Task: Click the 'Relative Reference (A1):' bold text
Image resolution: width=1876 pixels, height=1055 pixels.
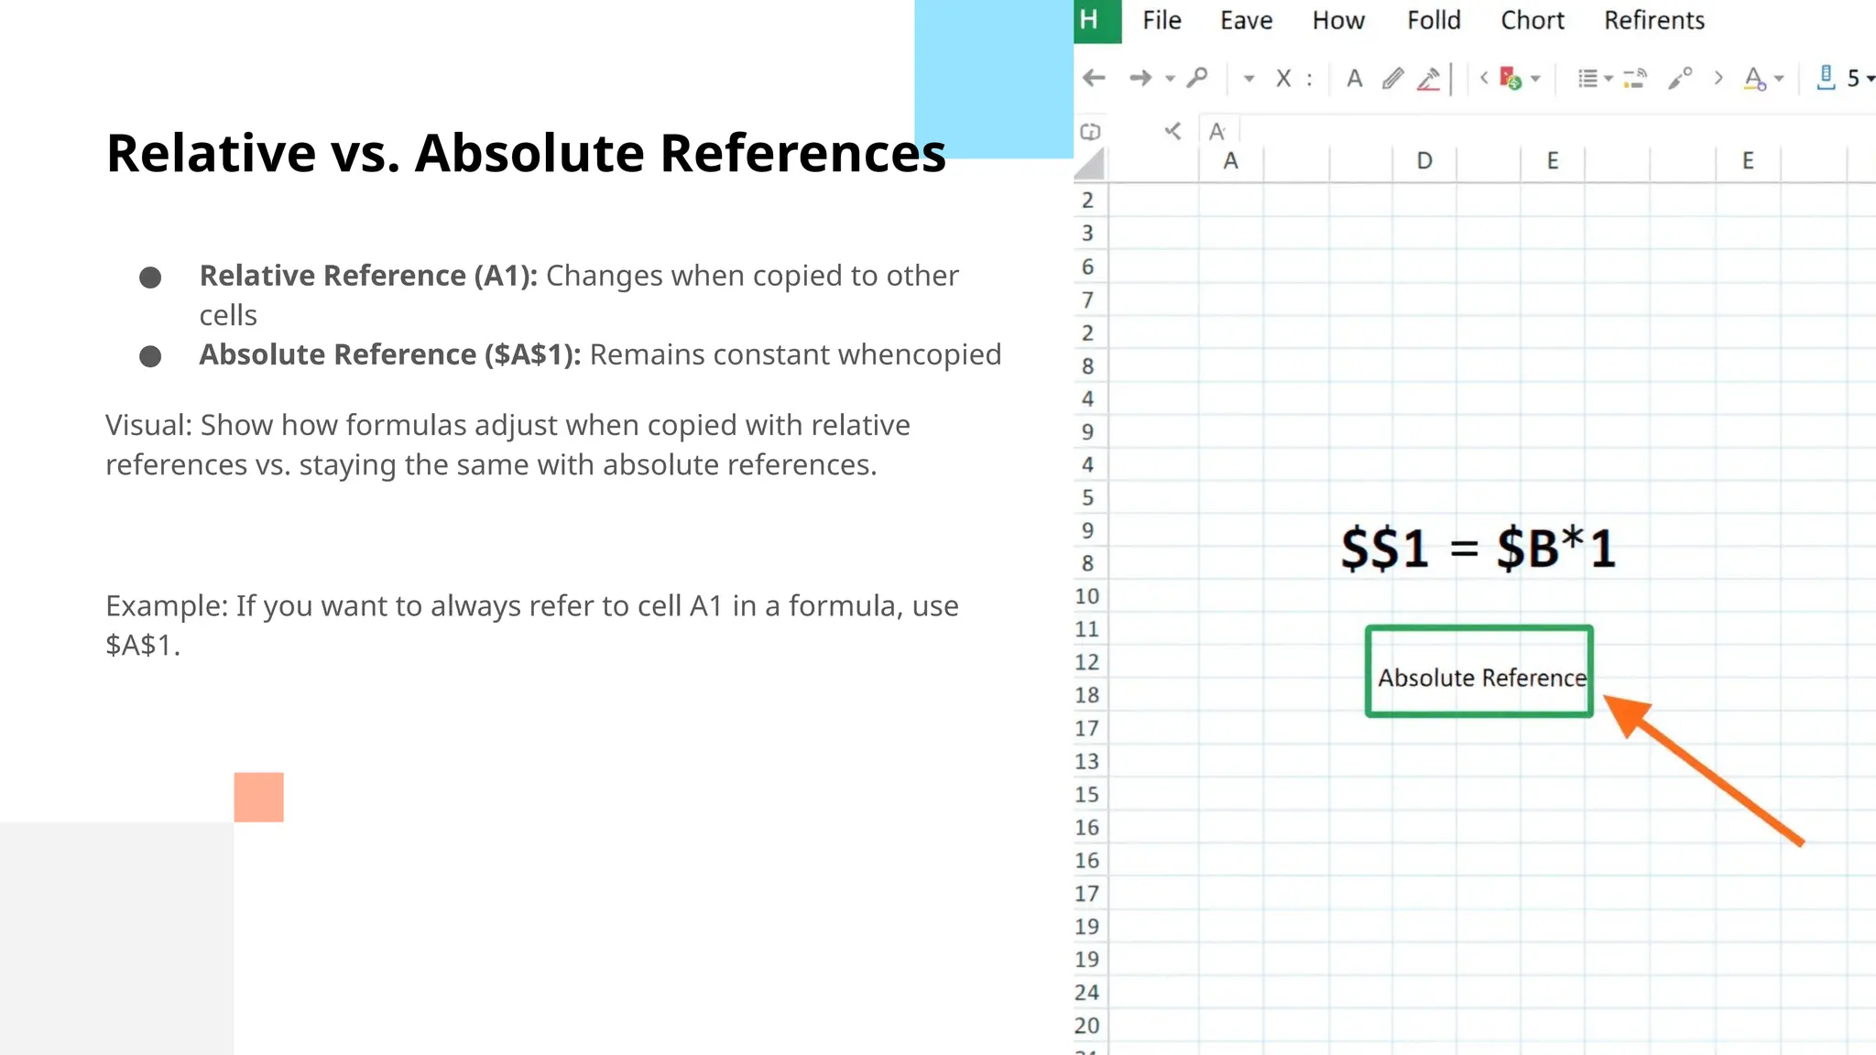Action: 368,276
